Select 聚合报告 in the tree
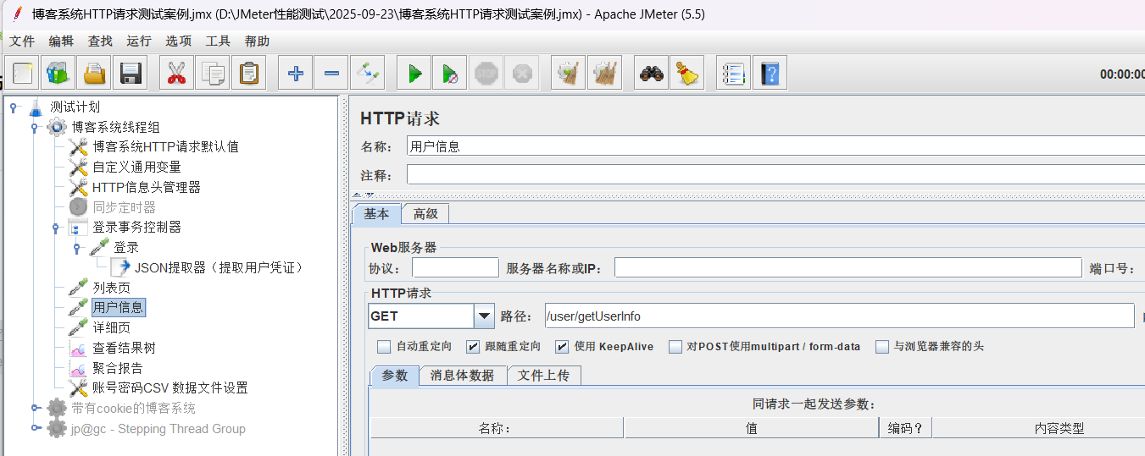 click(118, 368)
